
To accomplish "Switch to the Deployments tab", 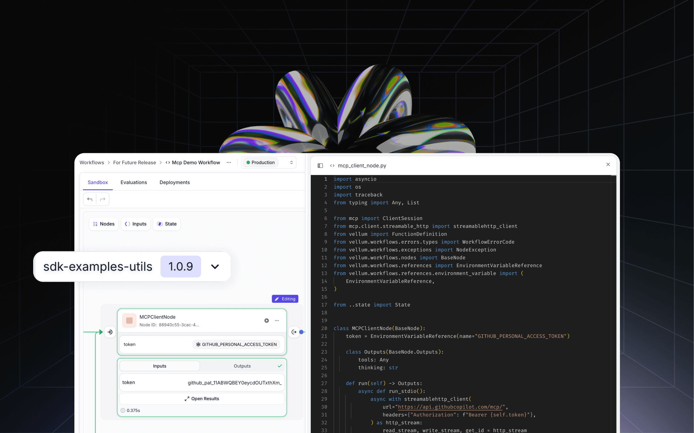I will coord(175,182).
